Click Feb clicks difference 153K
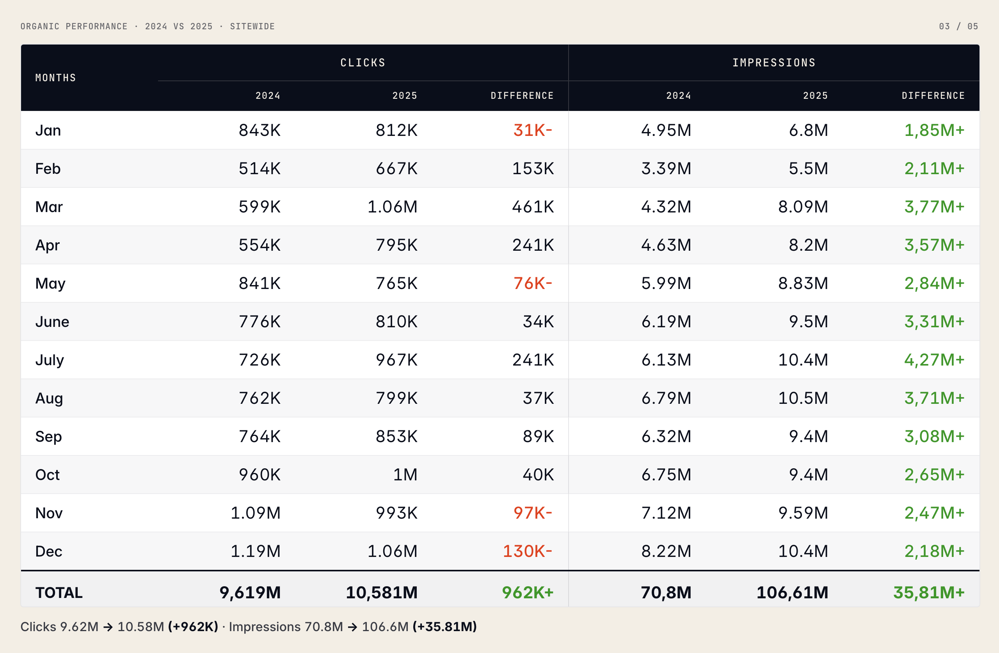This screenshot has width=999, height=653. (x=533, y=168)
